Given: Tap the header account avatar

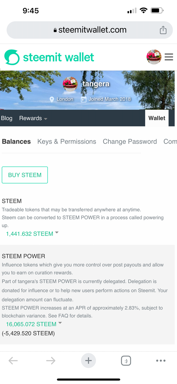Looking at the screenshot, I should (x=154, y=57).
